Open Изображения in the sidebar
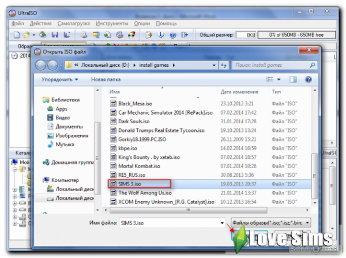Screen dimensions: 346x258 click(x=67, y=135)
